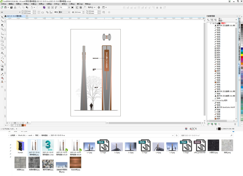Click the Export icon in the toolbar

tap(53, 8)
